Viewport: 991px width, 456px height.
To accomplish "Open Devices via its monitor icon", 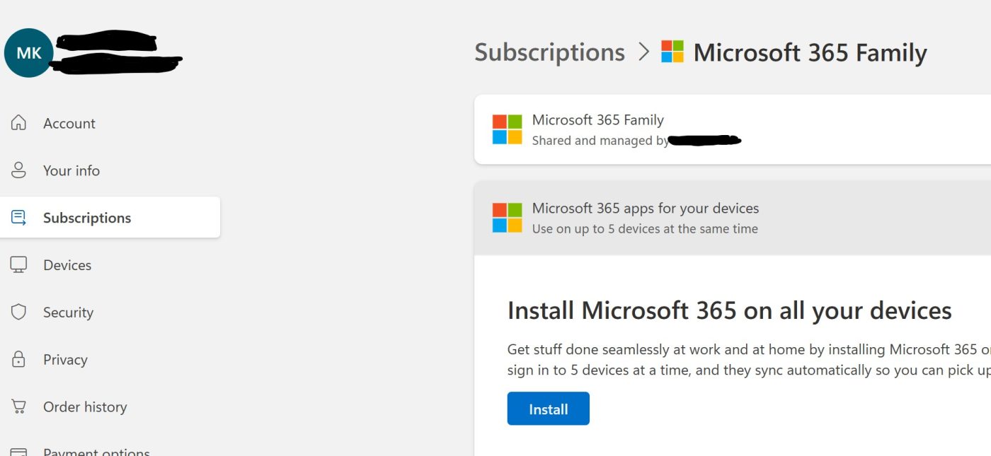I will pyautogui.click(x=20, y=264).
